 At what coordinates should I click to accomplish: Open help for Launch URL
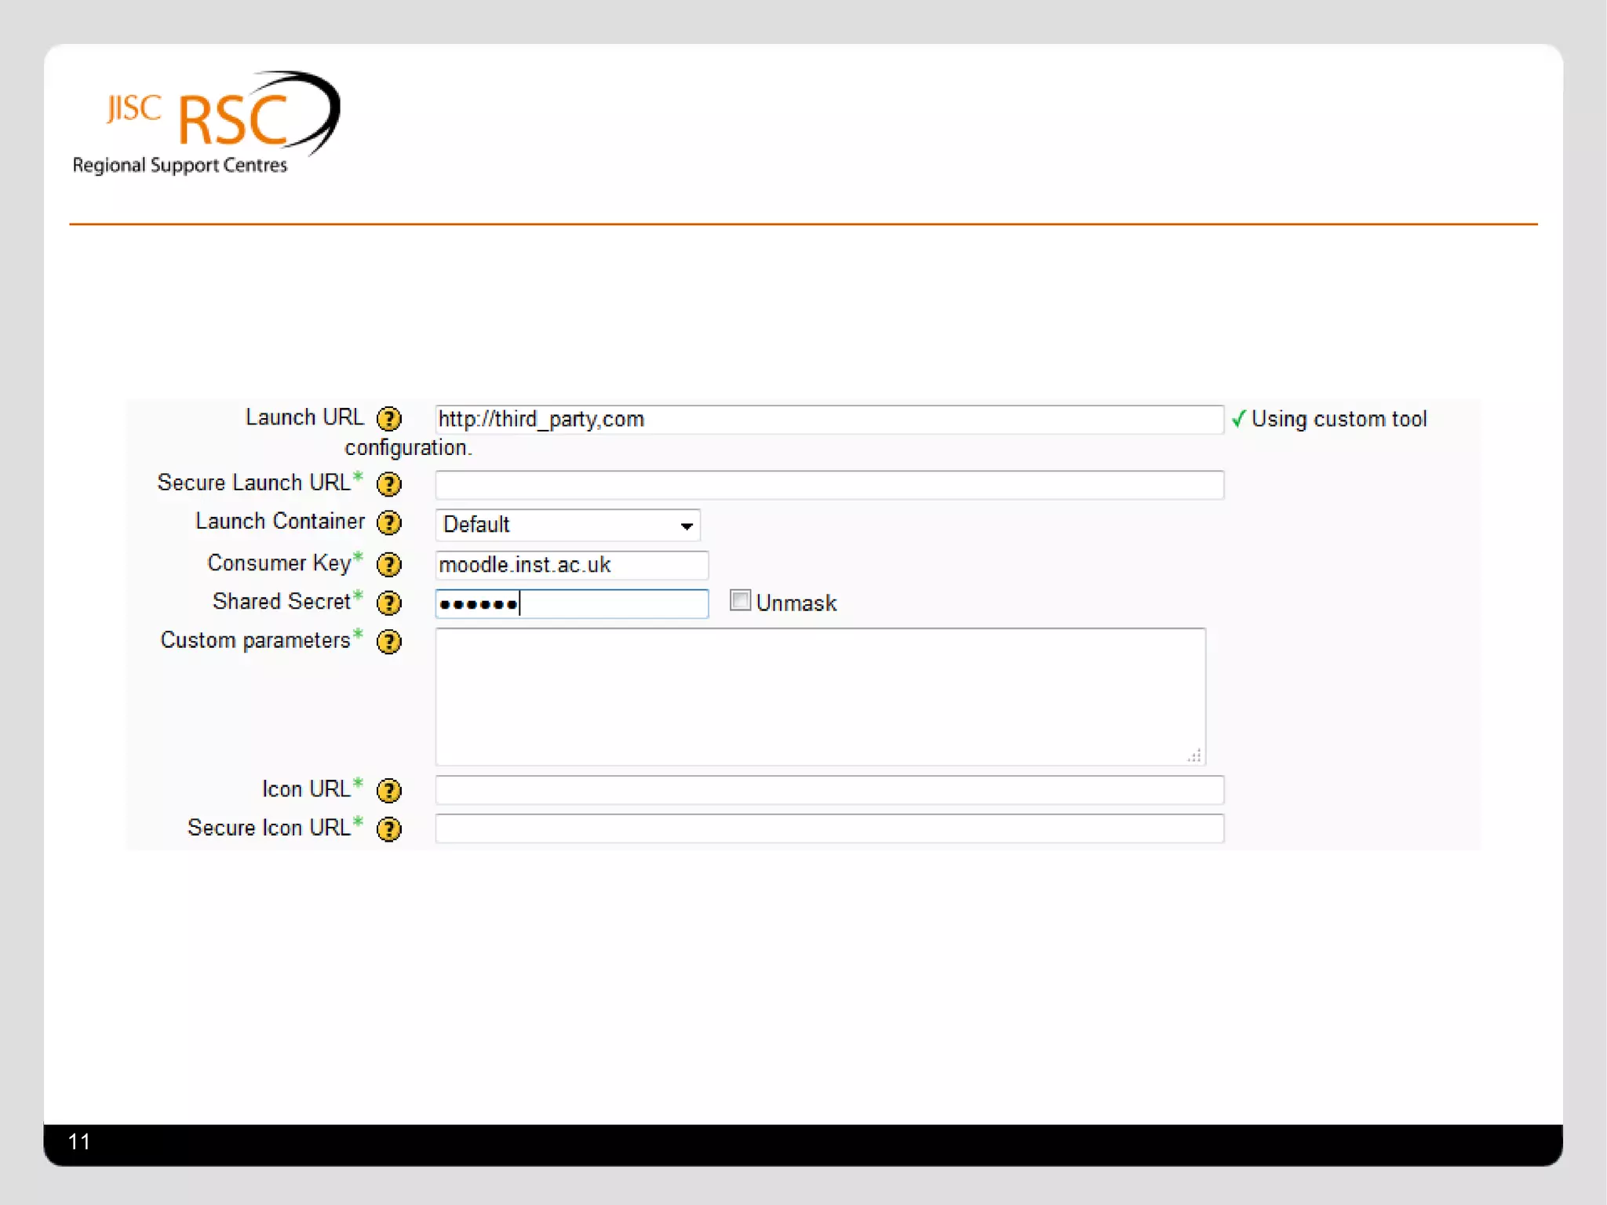pyautogui.click(x=389, y=419)
